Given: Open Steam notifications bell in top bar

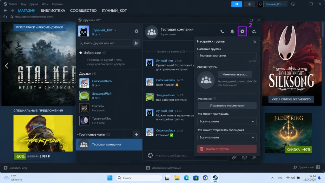Looking at the screenshot, I should coord(249,4).
